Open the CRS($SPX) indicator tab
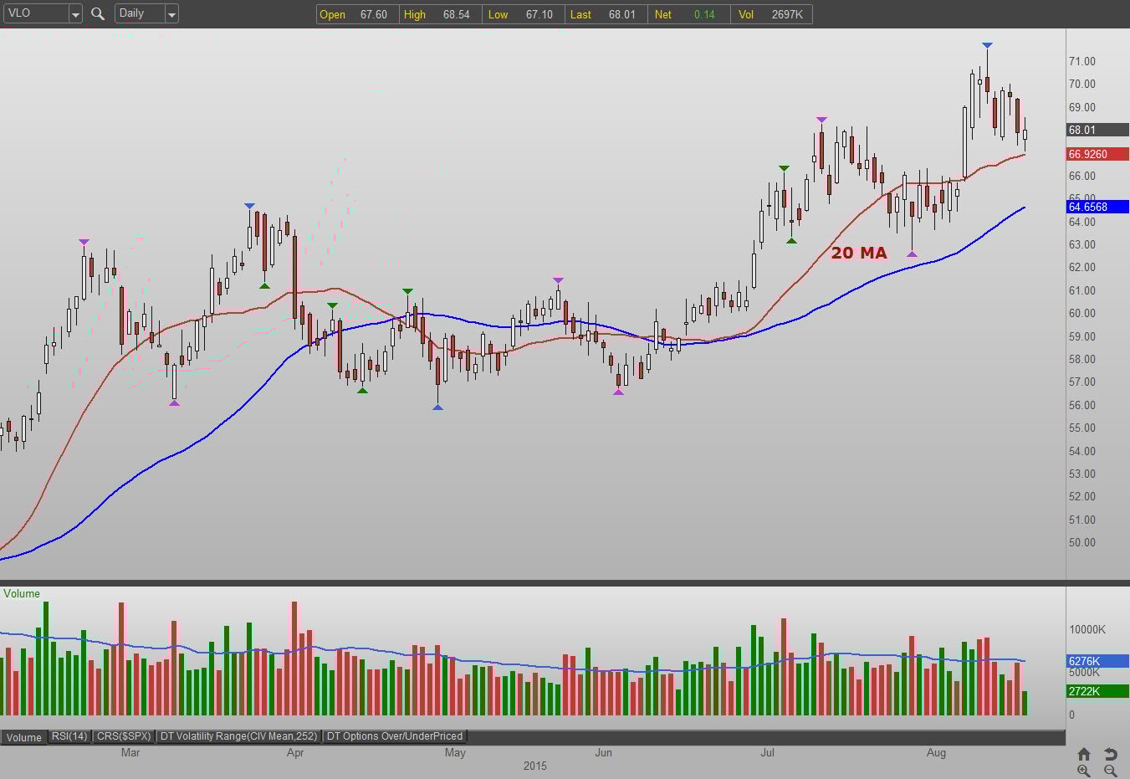Screen dimensions: 1130x779 (124, 736)
